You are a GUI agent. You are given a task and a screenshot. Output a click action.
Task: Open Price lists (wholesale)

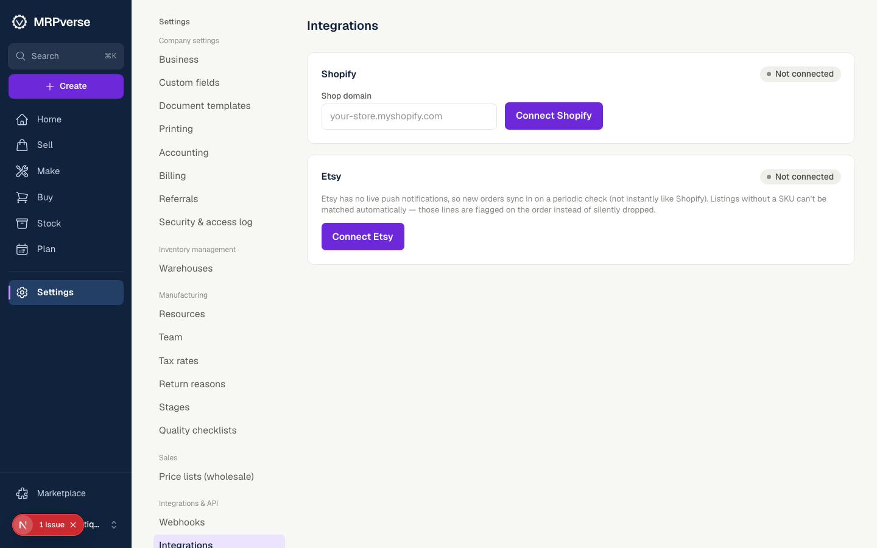coord(206,477)
